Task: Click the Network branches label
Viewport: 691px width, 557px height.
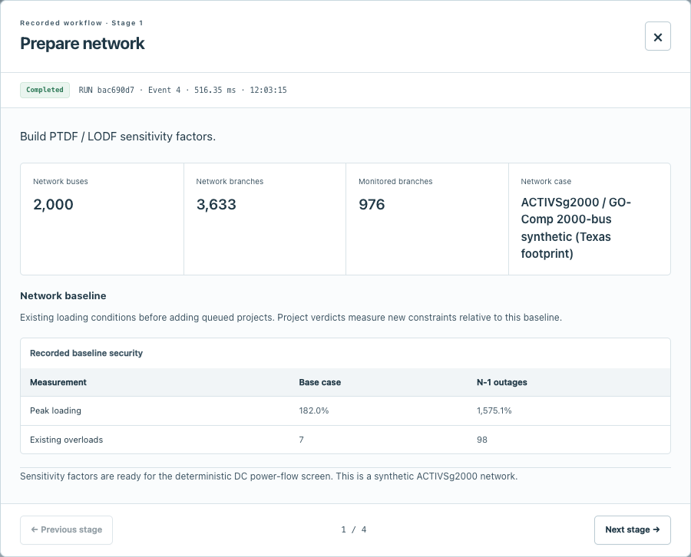Action: click(x=230, y=181)
